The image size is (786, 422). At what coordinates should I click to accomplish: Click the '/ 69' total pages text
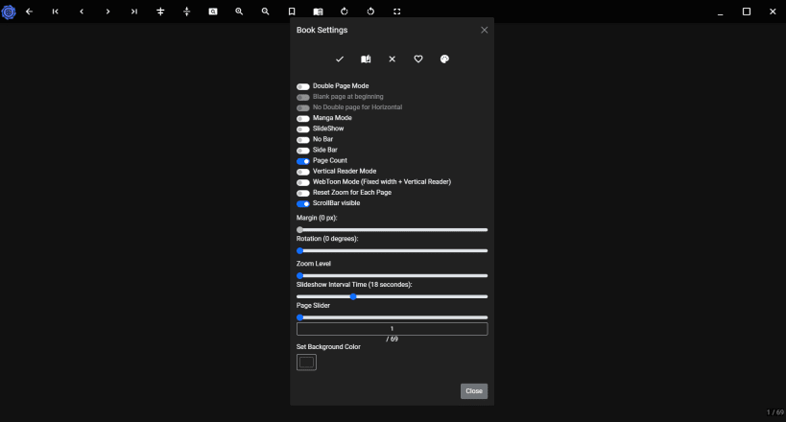[392, 340]
